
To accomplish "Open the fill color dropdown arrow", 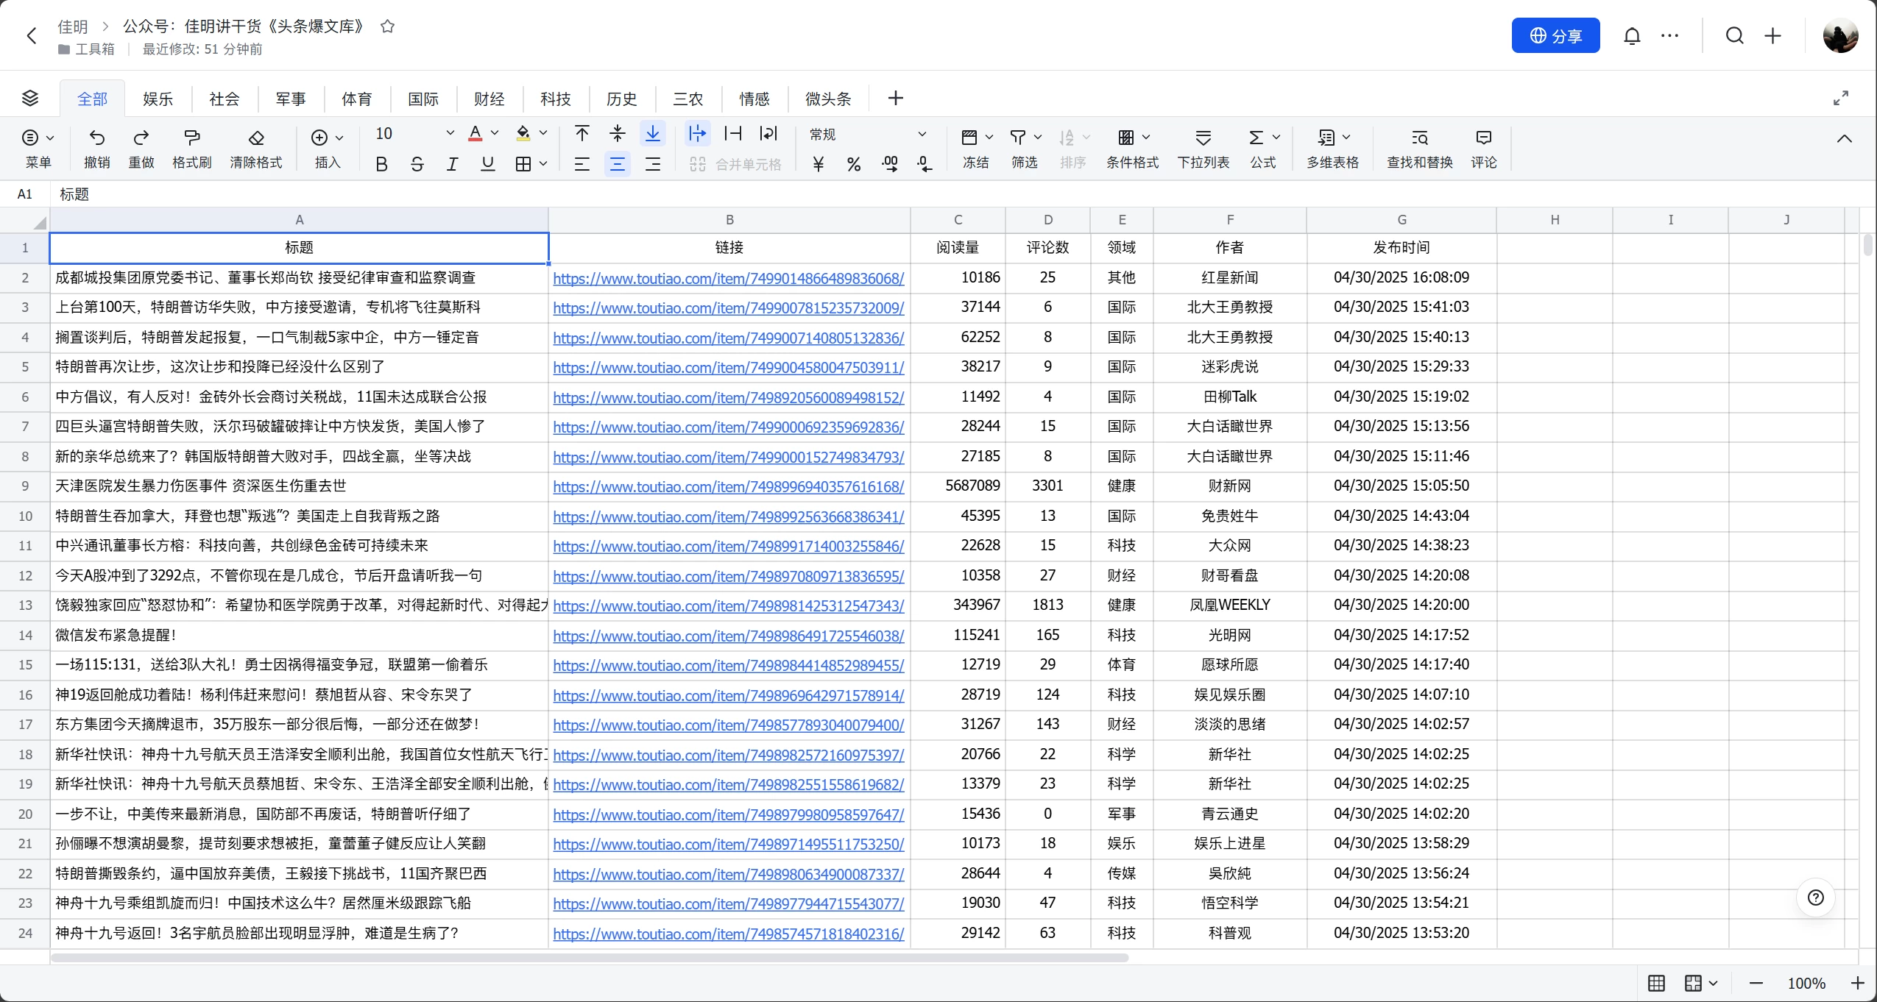I will tap(543, 133).
